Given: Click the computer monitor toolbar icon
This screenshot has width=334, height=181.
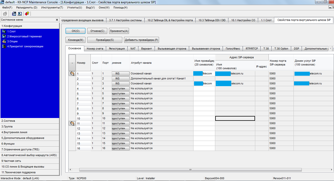Looking at the screenshot, I should click(x=20, y=14).
